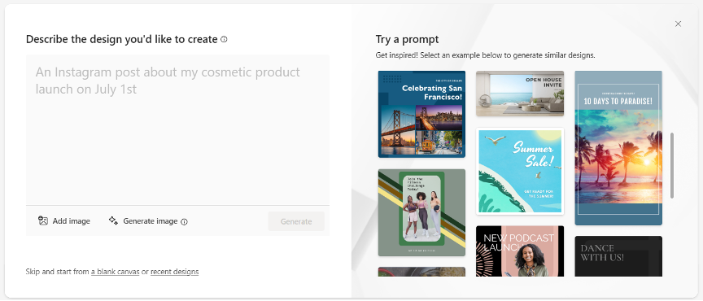Click inside the design description text box

point(177,130)
